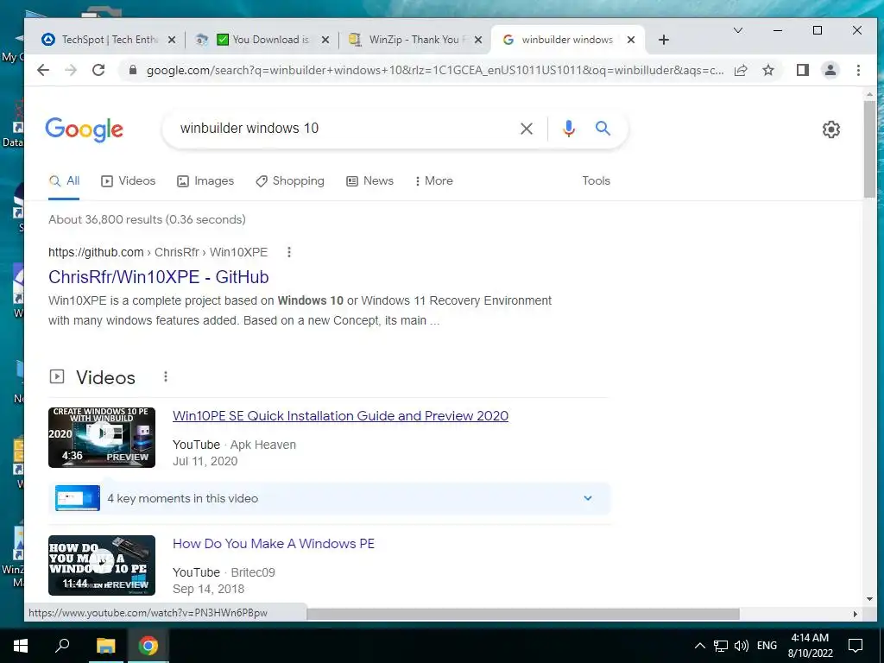Viewport: 884px width, 663px height.
Task: Start voice search with microphone
Action: point(569,129)
